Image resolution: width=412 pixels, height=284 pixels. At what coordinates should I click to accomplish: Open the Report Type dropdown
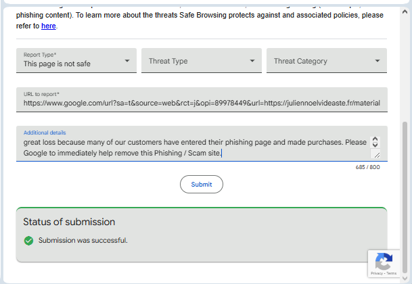(x=76, y=61)
